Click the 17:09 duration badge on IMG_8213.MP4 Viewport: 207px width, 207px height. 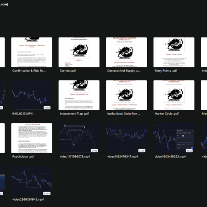pyautogui.click(x=47, y=108)
